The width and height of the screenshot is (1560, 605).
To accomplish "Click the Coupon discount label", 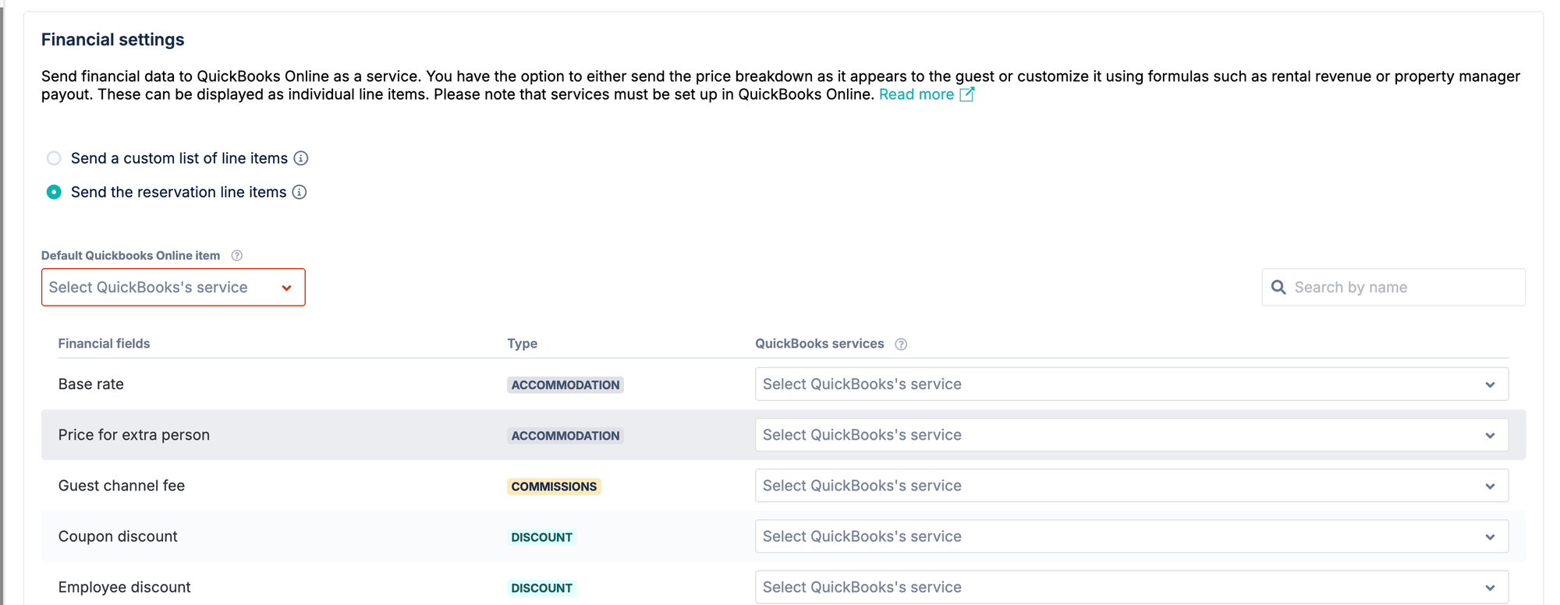I will click(x=118, y=536).
